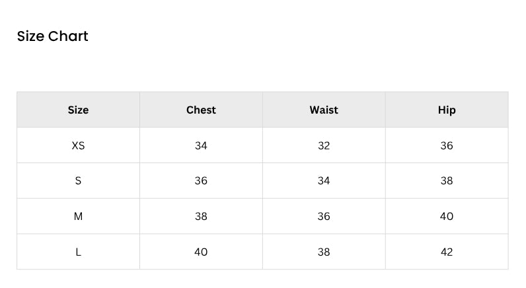Select M chest value 38

click(x=201, y=216)
